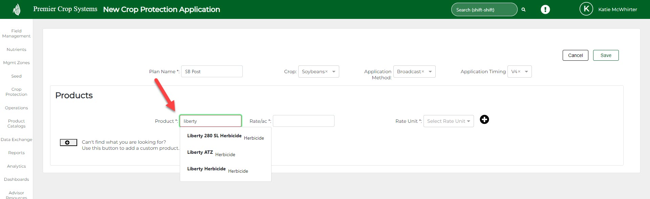
Task: Open the exclamation alert notification icon
Action: click(x=545, y=9)
